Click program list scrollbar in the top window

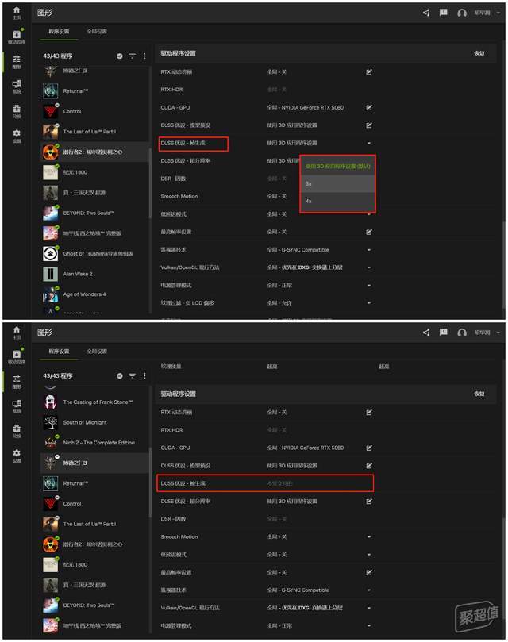point(150,184)
